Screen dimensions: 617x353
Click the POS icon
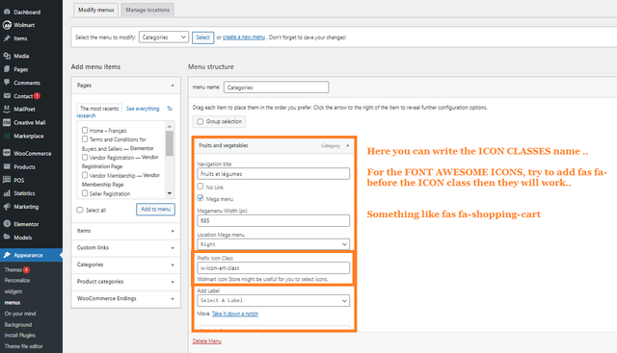(7, 180)
